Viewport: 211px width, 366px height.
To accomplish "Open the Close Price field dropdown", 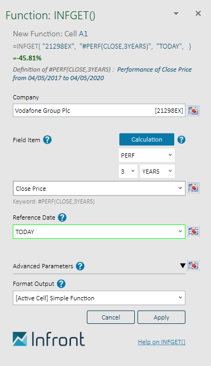I will point(99,188).
